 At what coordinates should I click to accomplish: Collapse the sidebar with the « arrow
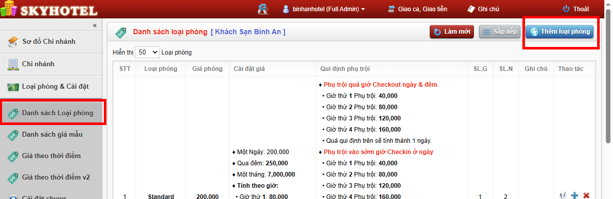(x=95, y=26)
